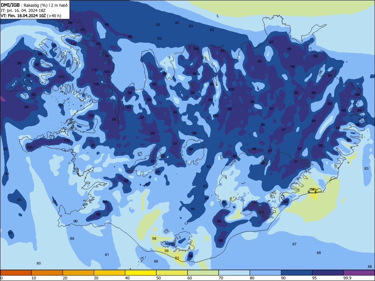Click the 56 humidity value on the map

click(x=167, y=251)
